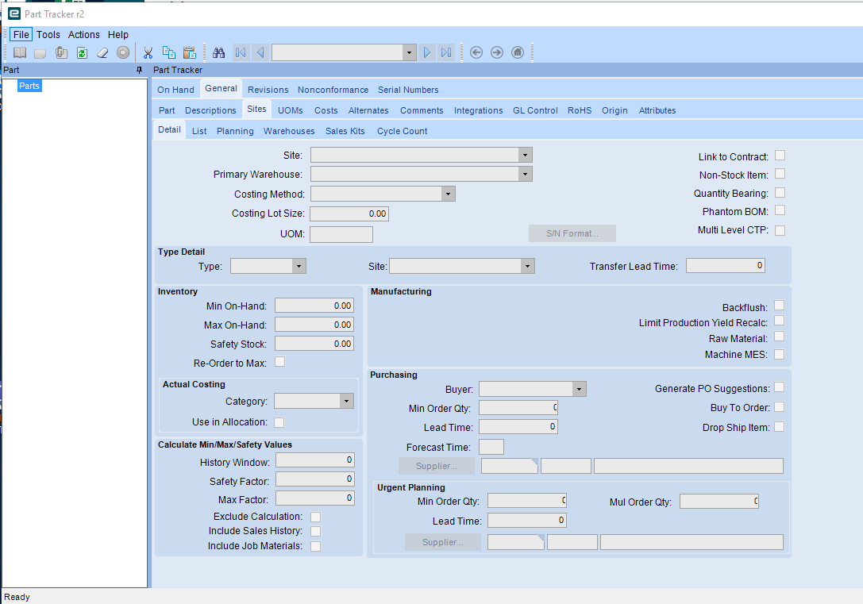The width and height of the screenshot is (863, 604).
Task: Expand the top Site dropdown
Action: coord(525,155)
